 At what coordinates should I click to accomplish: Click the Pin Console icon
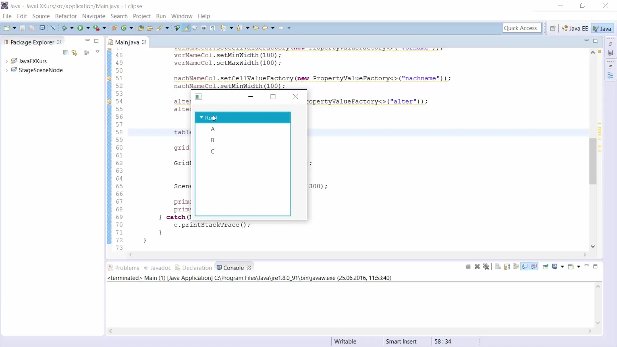(x=545, y=267)
